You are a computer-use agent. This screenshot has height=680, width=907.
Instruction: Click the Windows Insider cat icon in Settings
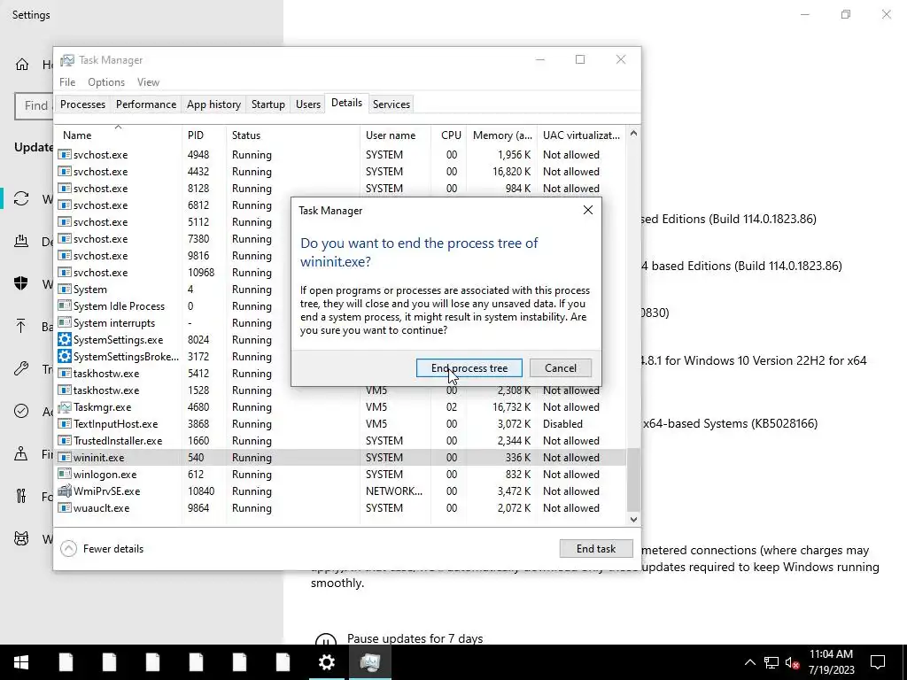[x=21, y=539]
